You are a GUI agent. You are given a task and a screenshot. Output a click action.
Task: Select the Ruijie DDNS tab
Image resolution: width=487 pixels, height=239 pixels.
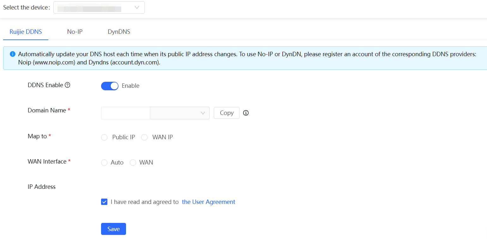(26, 32)
